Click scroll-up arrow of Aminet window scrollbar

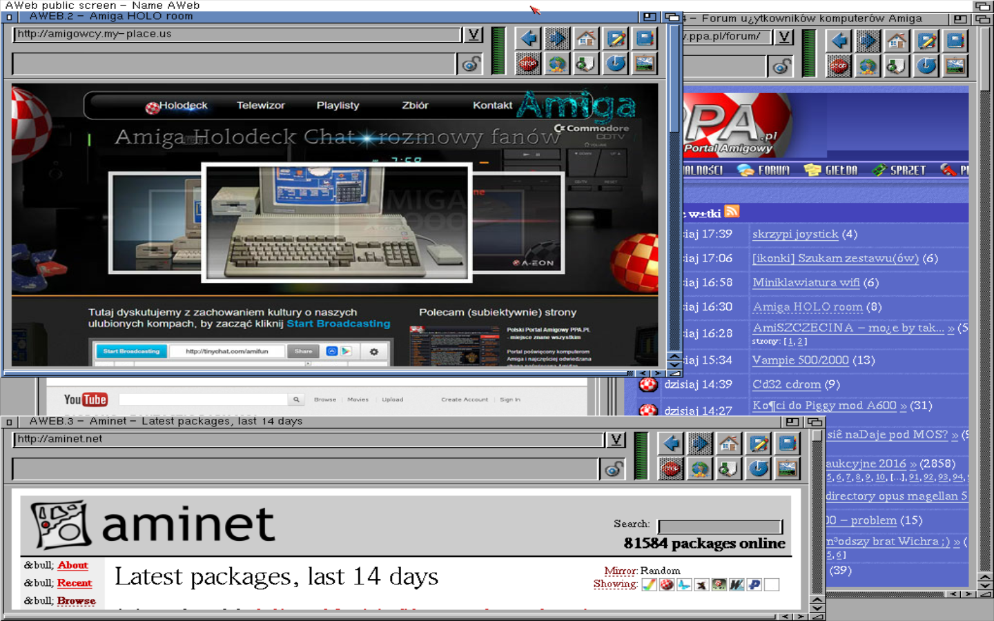tap(817, 600)
